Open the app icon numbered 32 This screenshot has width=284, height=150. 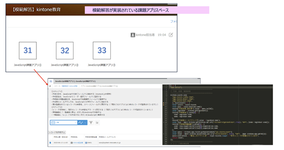pos(65,50)
